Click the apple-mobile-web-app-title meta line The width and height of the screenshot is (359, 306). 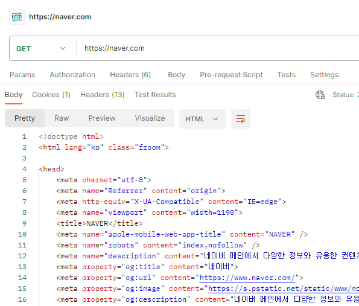point(182,234)
